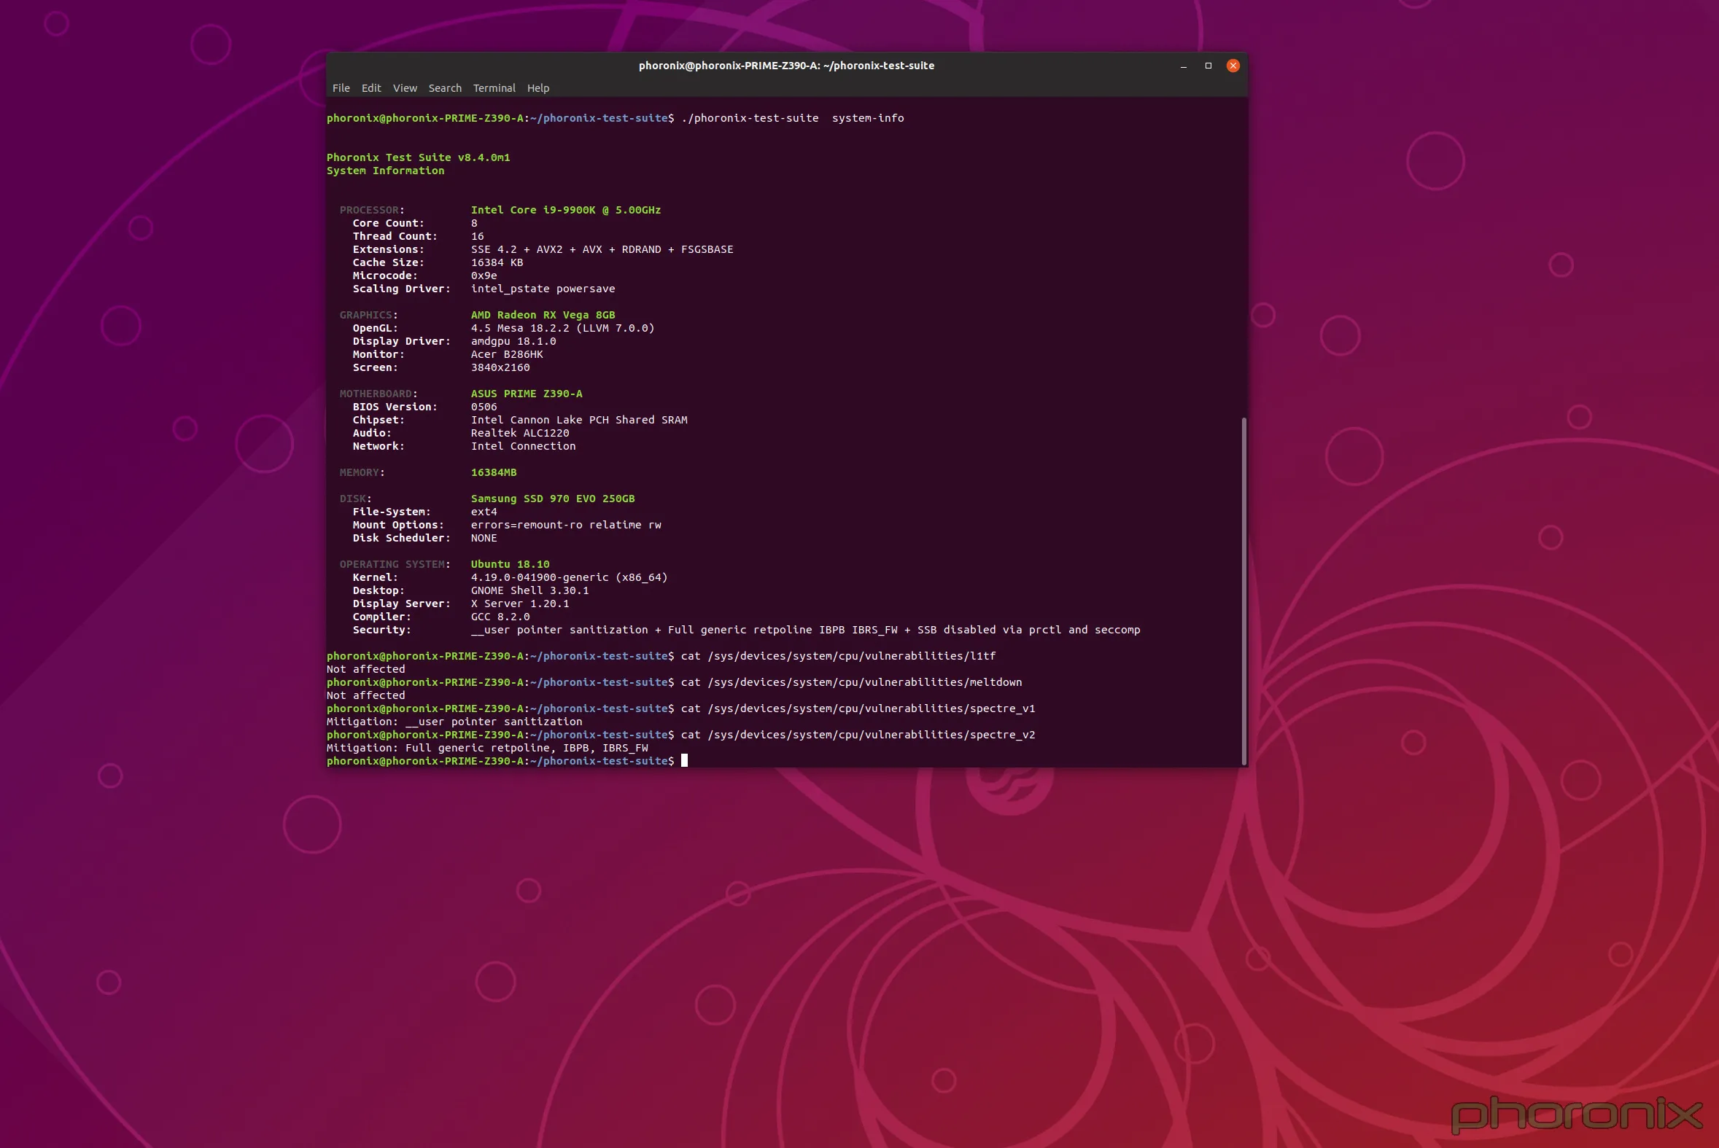The height and width of the screenshot is (1148, 1719).
Task: Click the 'Thread Count:' label
Action: pyautogui.click(x=395, y=236)
